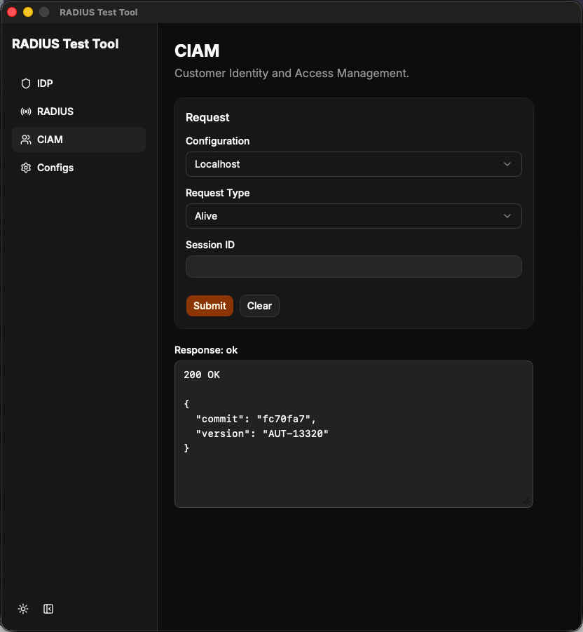Focus the Session ID input field

point(353,267)
